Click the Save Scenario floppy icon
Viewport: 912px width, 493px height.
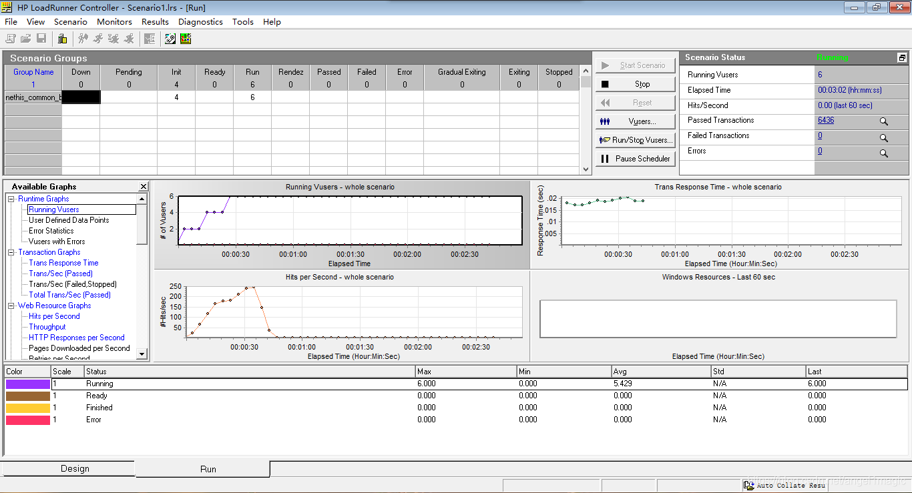click(41, 39)
